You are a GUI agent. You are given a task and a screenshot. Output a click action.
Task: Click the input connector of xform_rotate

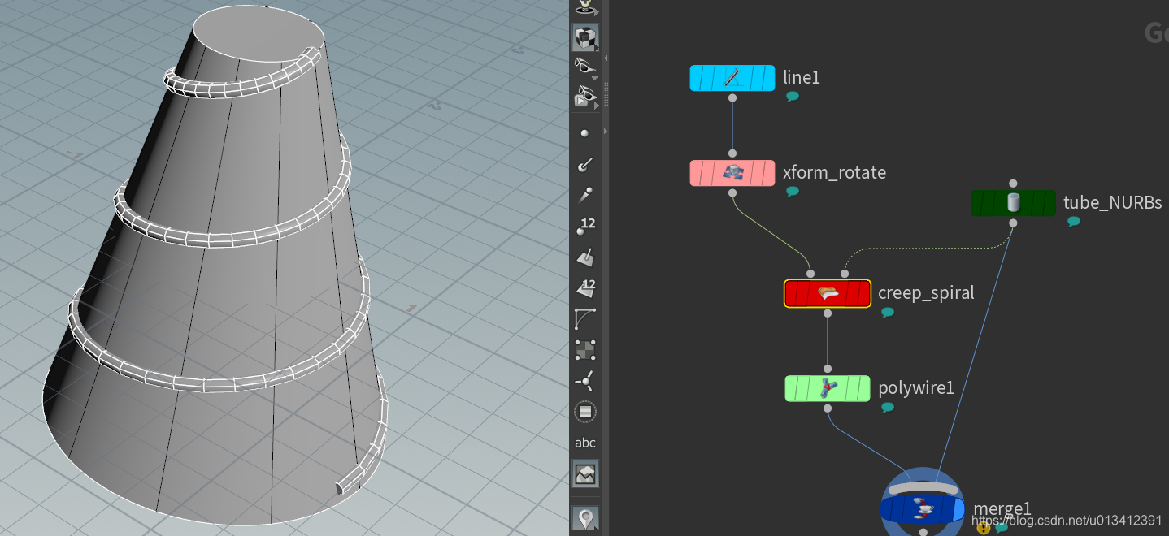pos(732,153)
